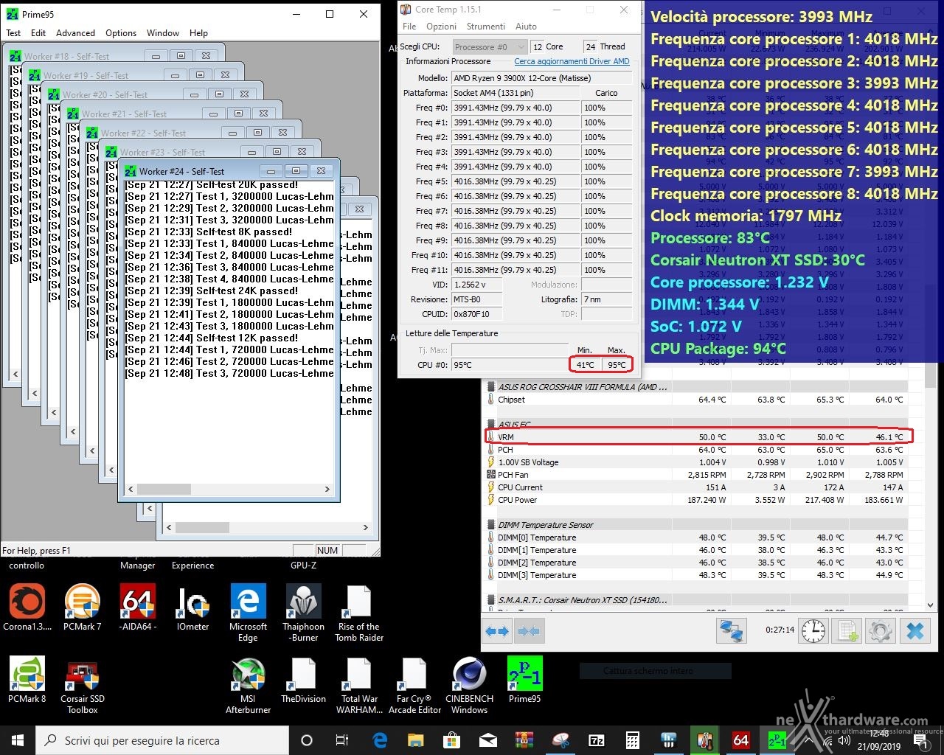944x755 pixels.
Task: Switch to AIDA64 in taskbar
Action: 740,740
